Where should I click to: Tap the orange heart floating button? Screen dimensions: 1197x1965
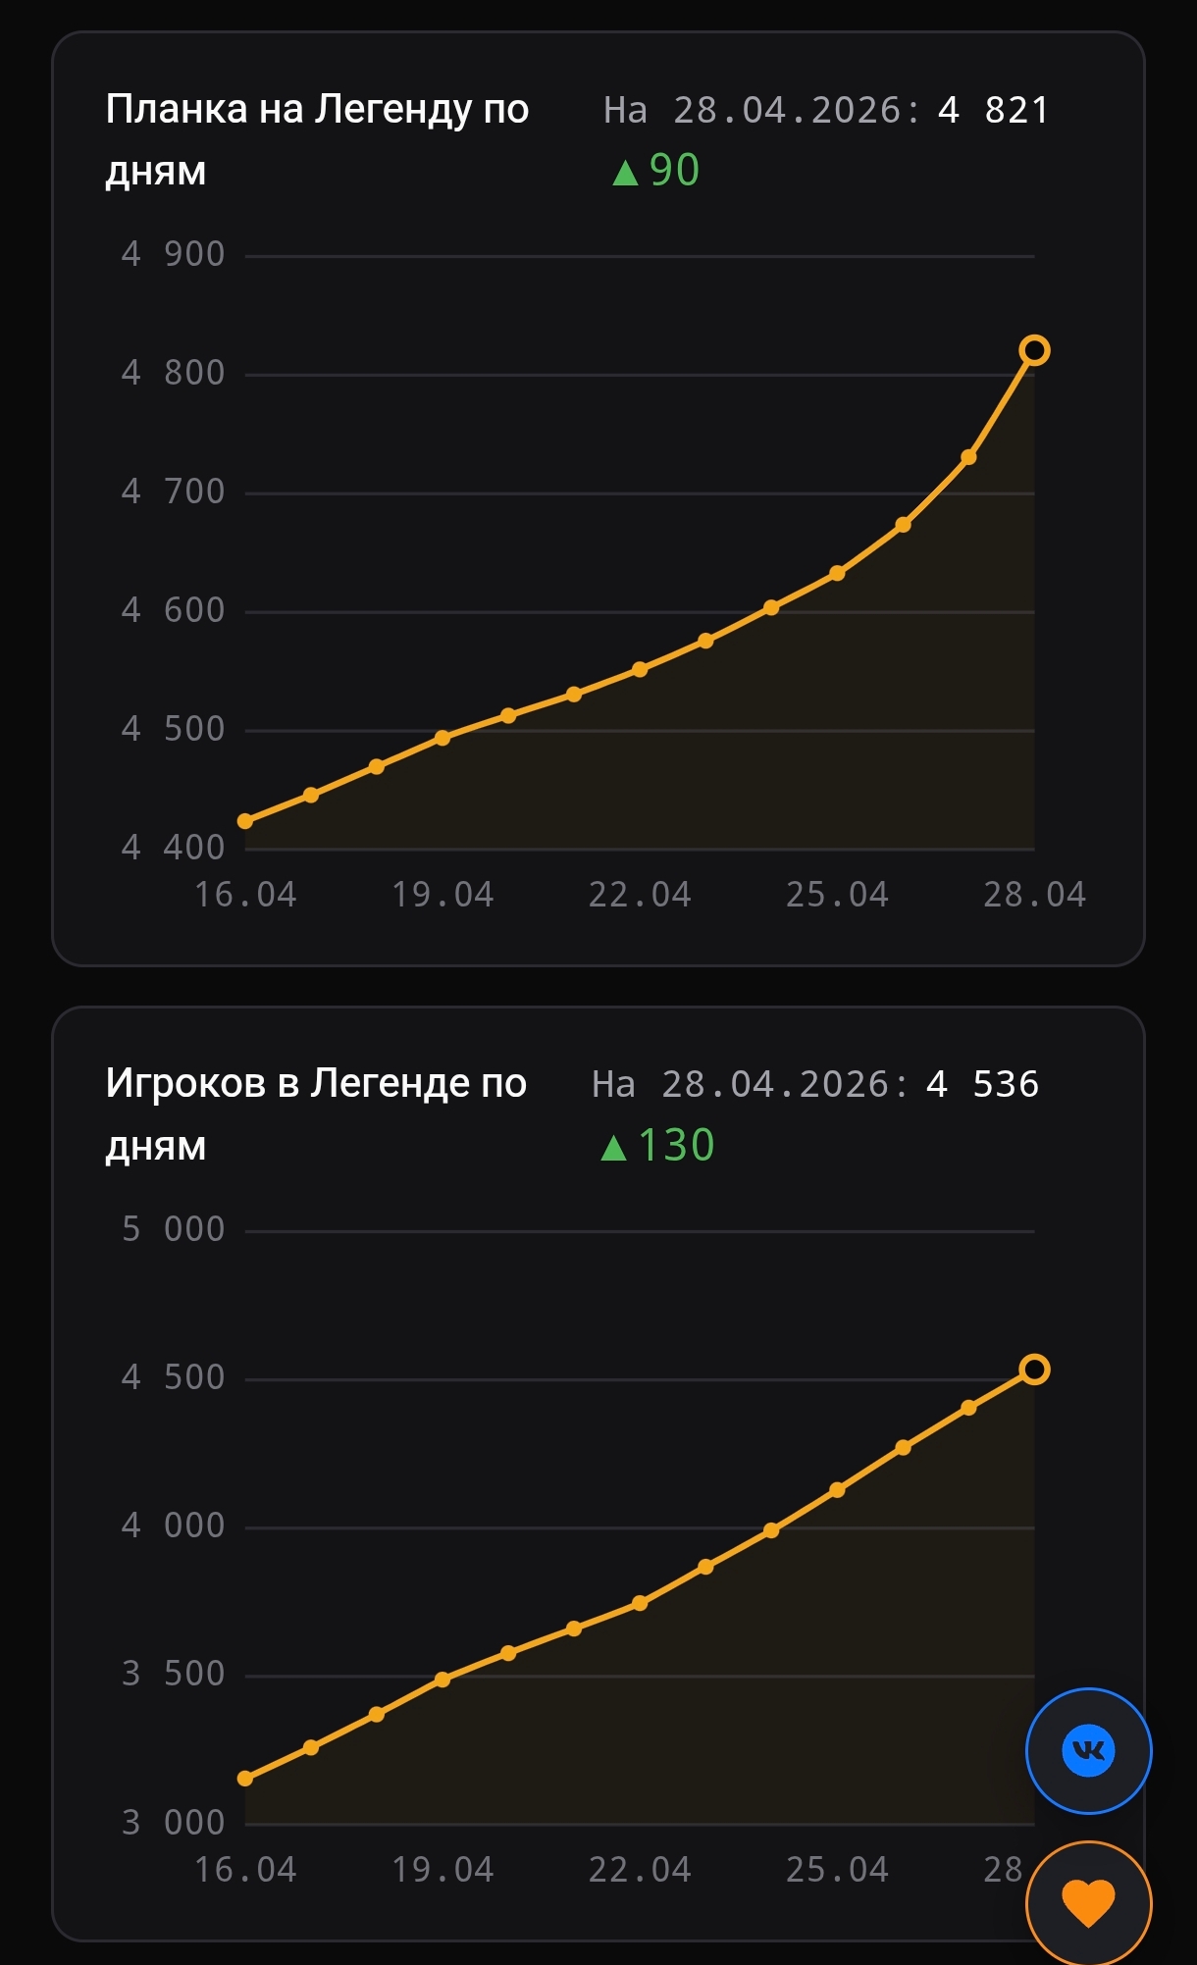1088,1903
